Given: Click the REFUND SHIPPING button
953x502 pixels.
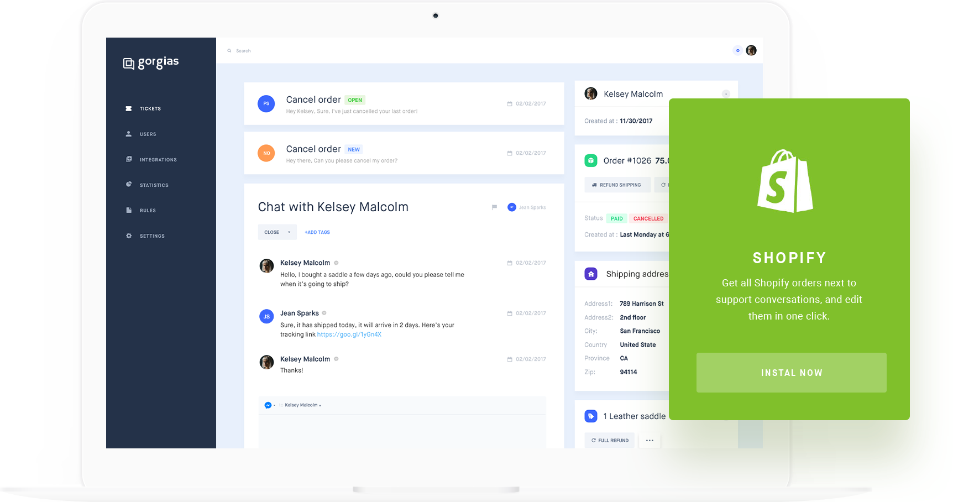Looking at the screenshot, I should 617,185.
